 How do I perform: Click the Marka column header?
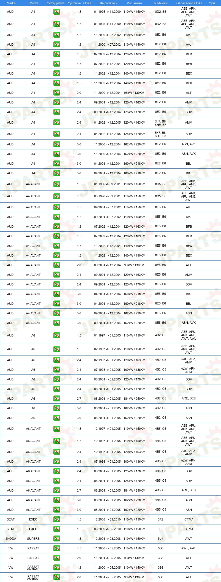[x=11, y=3]
